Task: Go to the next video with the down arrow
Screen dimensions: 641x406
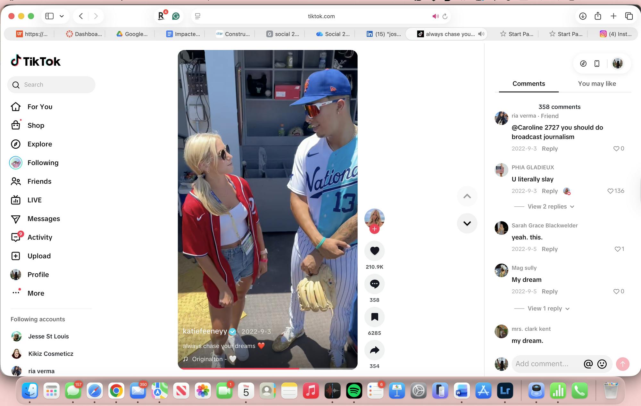Action: [x=467, y=223]
